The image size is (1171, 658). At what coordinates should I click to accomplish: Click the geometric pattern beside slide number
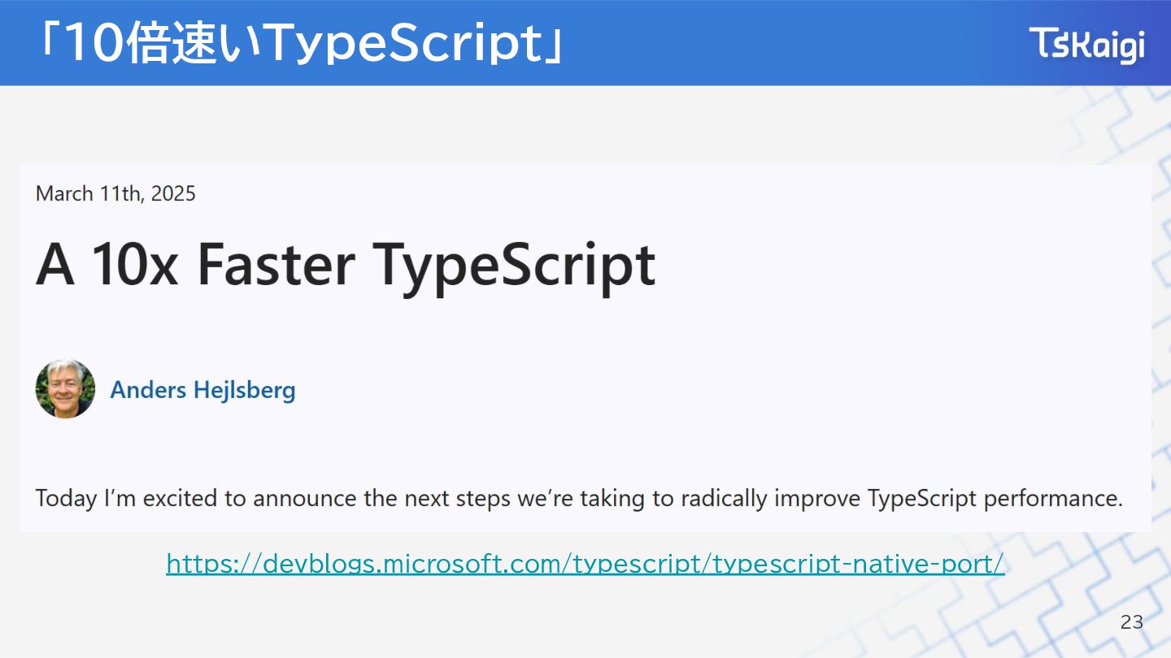pos(1057,601)
